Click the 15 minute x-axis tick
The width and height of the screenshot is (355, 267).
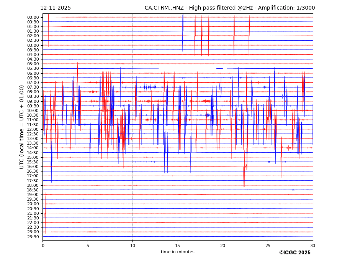(x=178, y=246)
